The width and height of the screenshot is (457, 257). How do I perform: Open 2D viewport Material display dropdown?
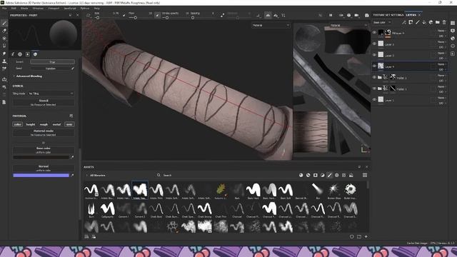348,26
